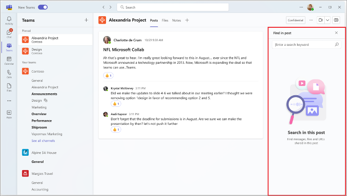Open Chat in the left rail
Viewport: 347px width, 196px height.
[9, 34]
